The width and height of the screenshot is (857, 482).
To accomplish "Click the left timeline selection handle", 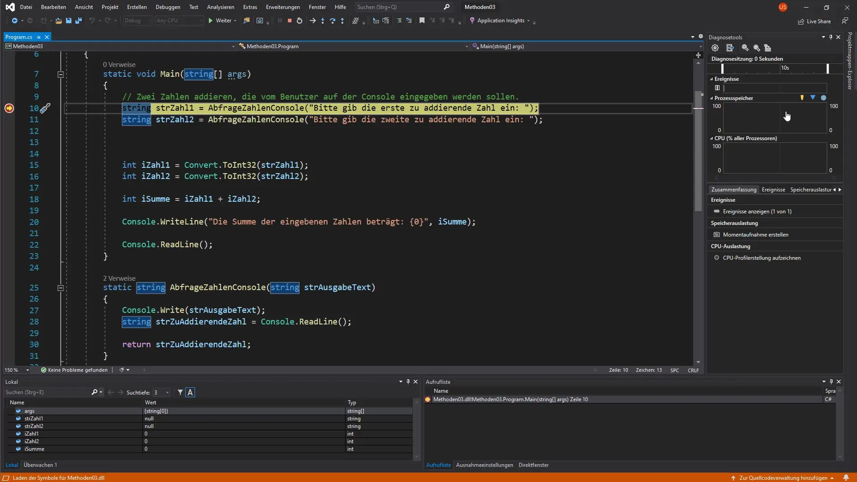I will tap(722, 68).
